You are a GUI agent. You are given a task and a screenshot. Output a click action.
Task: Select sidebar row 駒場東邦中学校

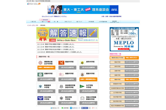click(124, 84)
